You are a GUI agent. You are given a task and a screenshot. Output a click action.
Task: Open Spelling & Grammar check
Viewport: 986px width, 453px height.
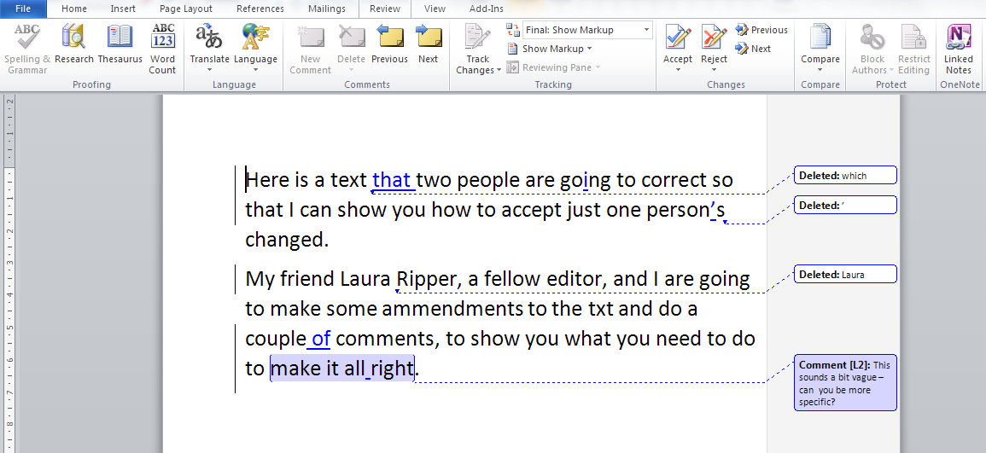pyautogui.click(x=27, y=49)
